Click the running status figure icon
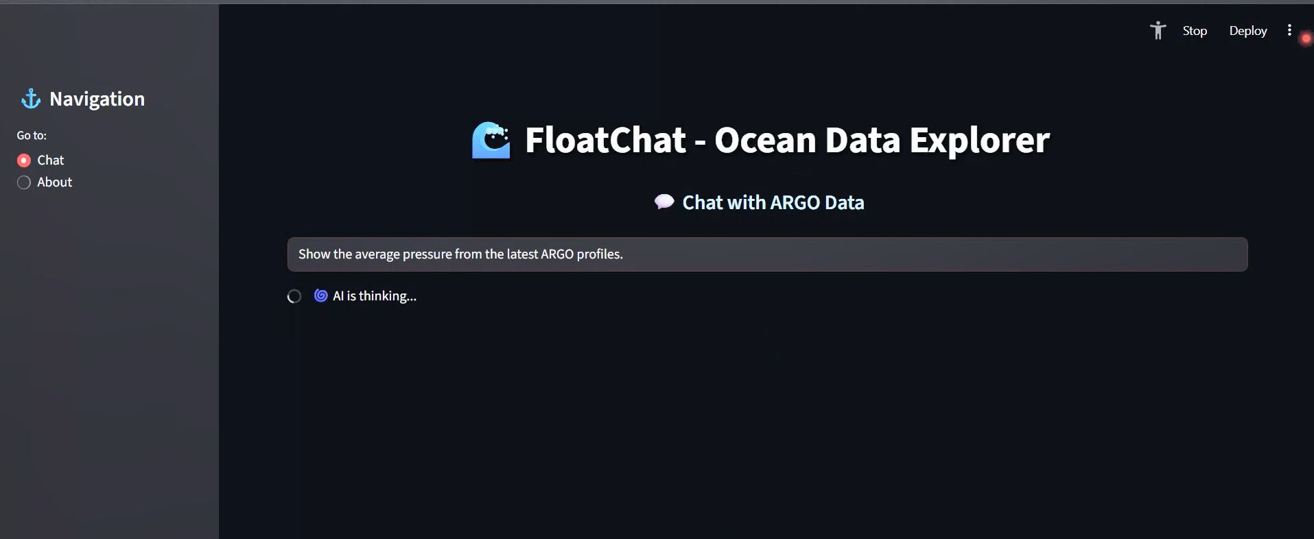 pos(1158,31)
